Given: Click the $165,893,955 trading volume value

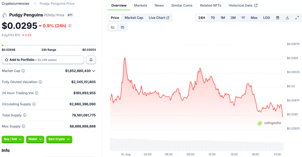Looking at the screenshot, I should pyautogui.click(x=84, y=93).
